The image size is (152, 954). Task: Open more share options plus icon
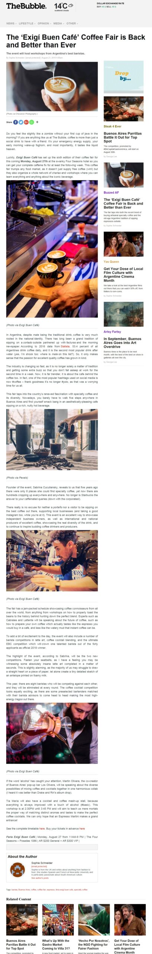pyautogui.click(x=37, y=122)
